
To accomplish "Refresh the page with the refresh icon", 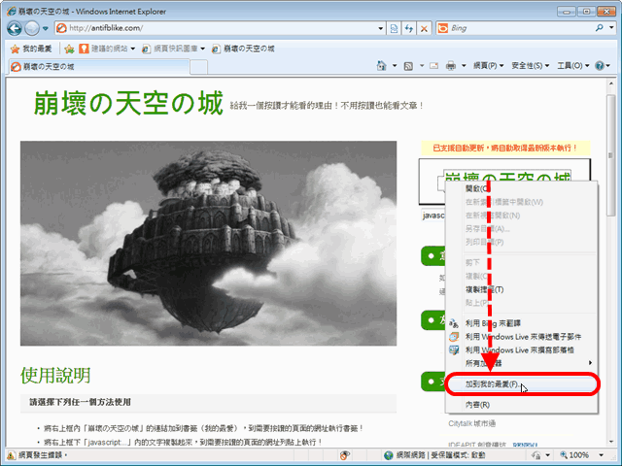I will pyautogui.click(x=408, y=28).
